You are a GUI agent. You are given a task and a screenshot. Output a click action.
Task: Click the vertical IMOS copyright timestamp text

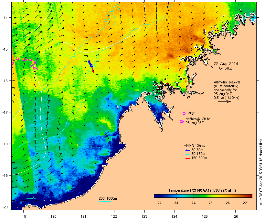[x=261, y=172]
